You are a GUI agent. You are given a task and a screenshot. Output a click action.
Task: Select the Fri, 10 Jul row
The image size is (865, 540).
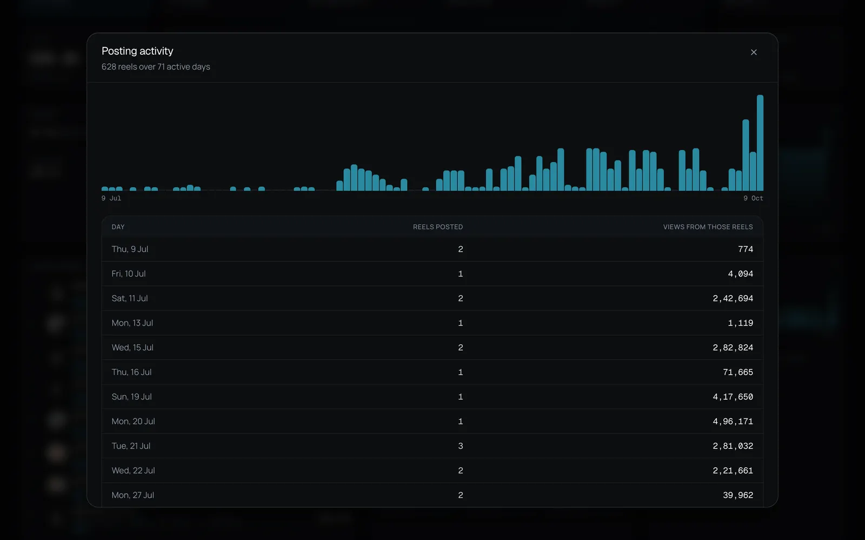[432, 274]
